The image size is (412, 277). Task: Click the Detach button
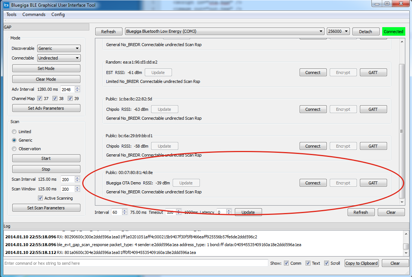point(366,32)
